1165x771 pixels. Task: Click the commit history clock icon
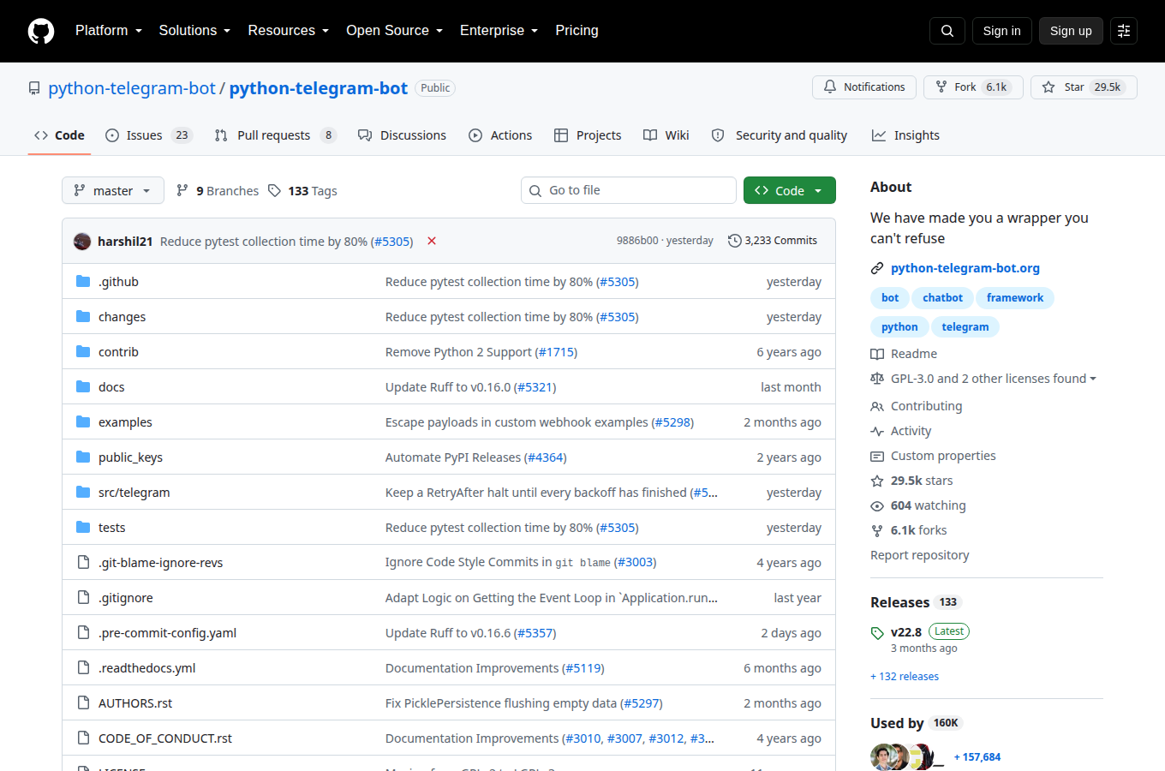[734, 241]
